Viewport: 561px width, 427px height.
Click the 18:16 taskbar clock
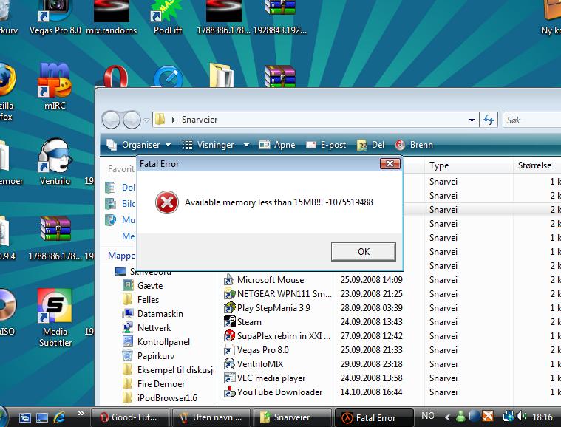(543, 417)
